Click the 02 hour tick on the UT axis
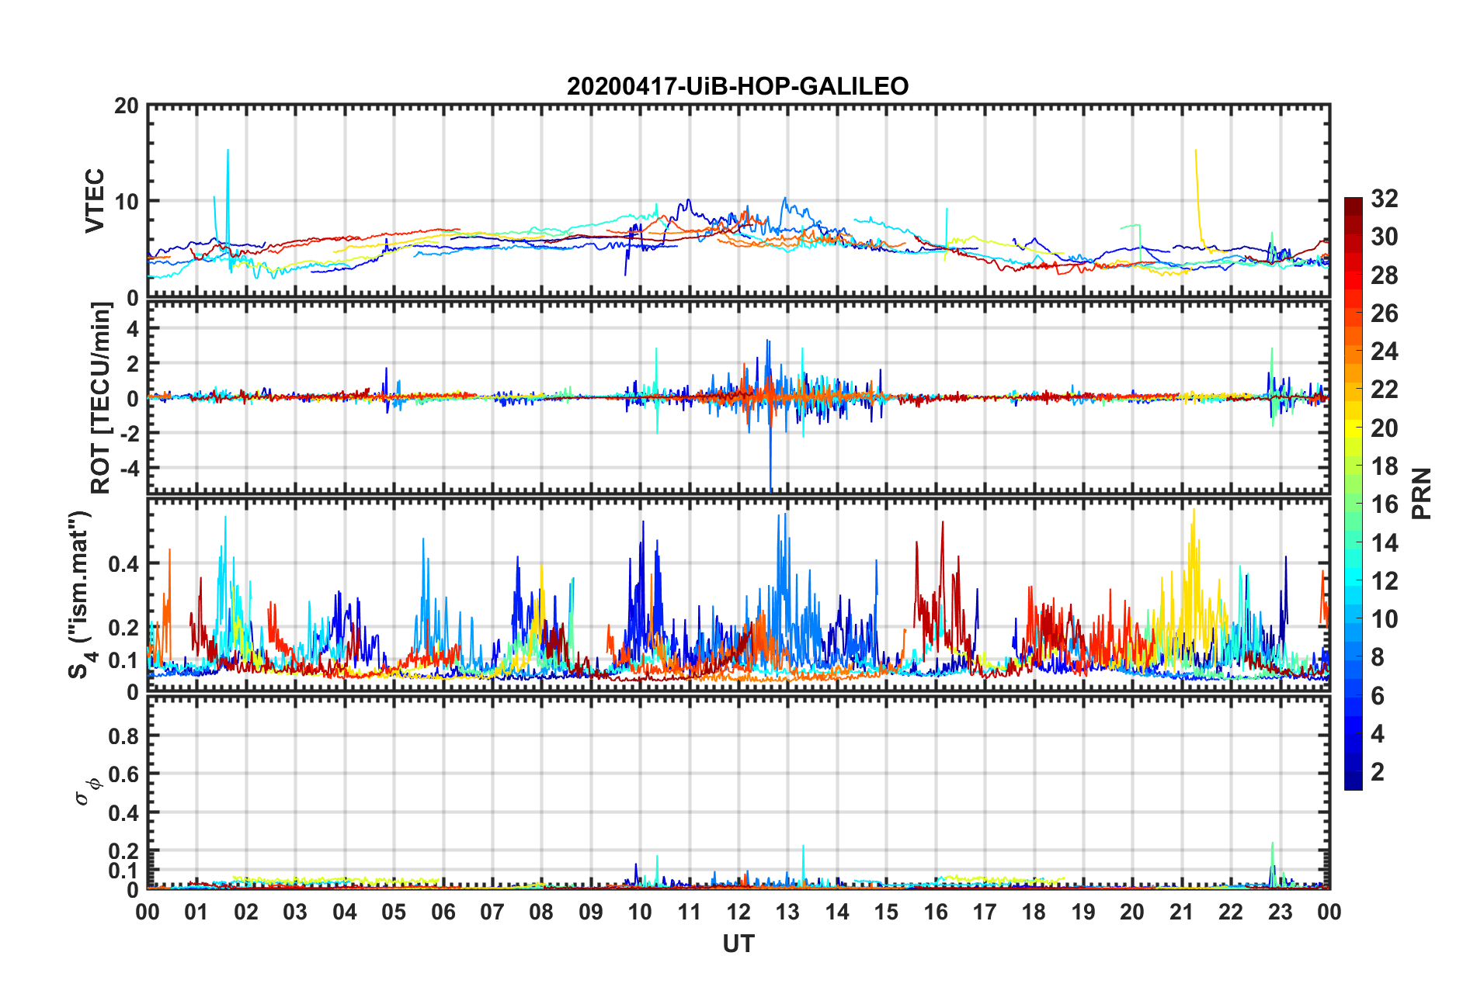This screenshot has height=987, width=1477. pos(246,912)
